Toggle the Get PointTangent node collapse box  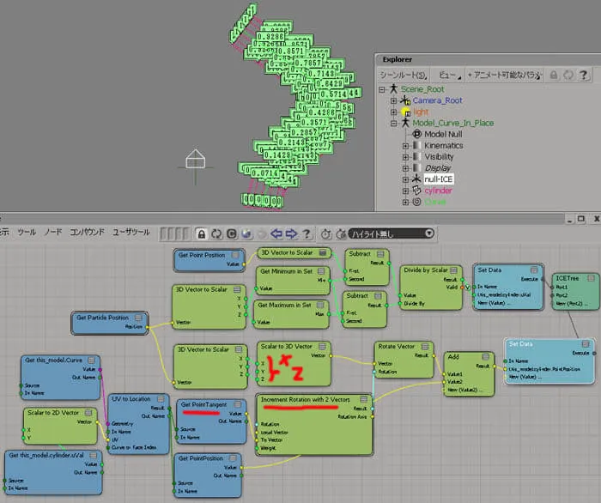click(x=238, y=404)
